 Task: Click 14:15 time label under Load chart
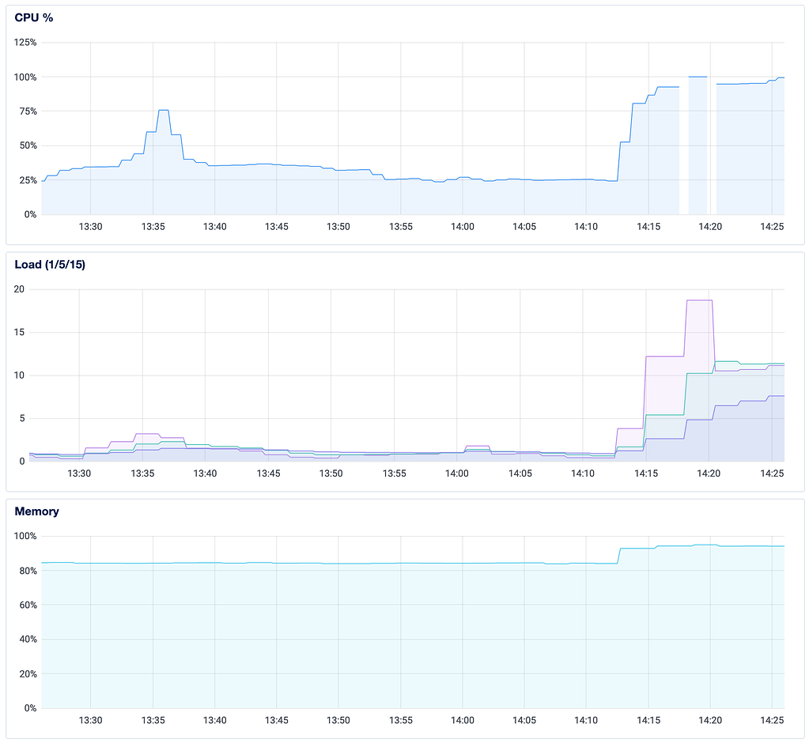pos(646,473)
